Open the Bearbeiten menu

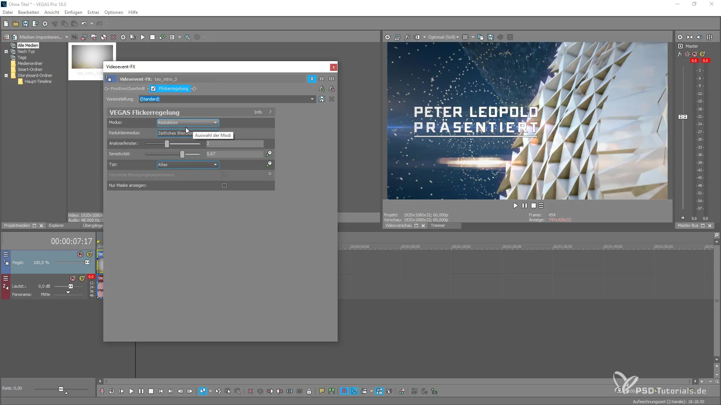(x=29, y=12)
